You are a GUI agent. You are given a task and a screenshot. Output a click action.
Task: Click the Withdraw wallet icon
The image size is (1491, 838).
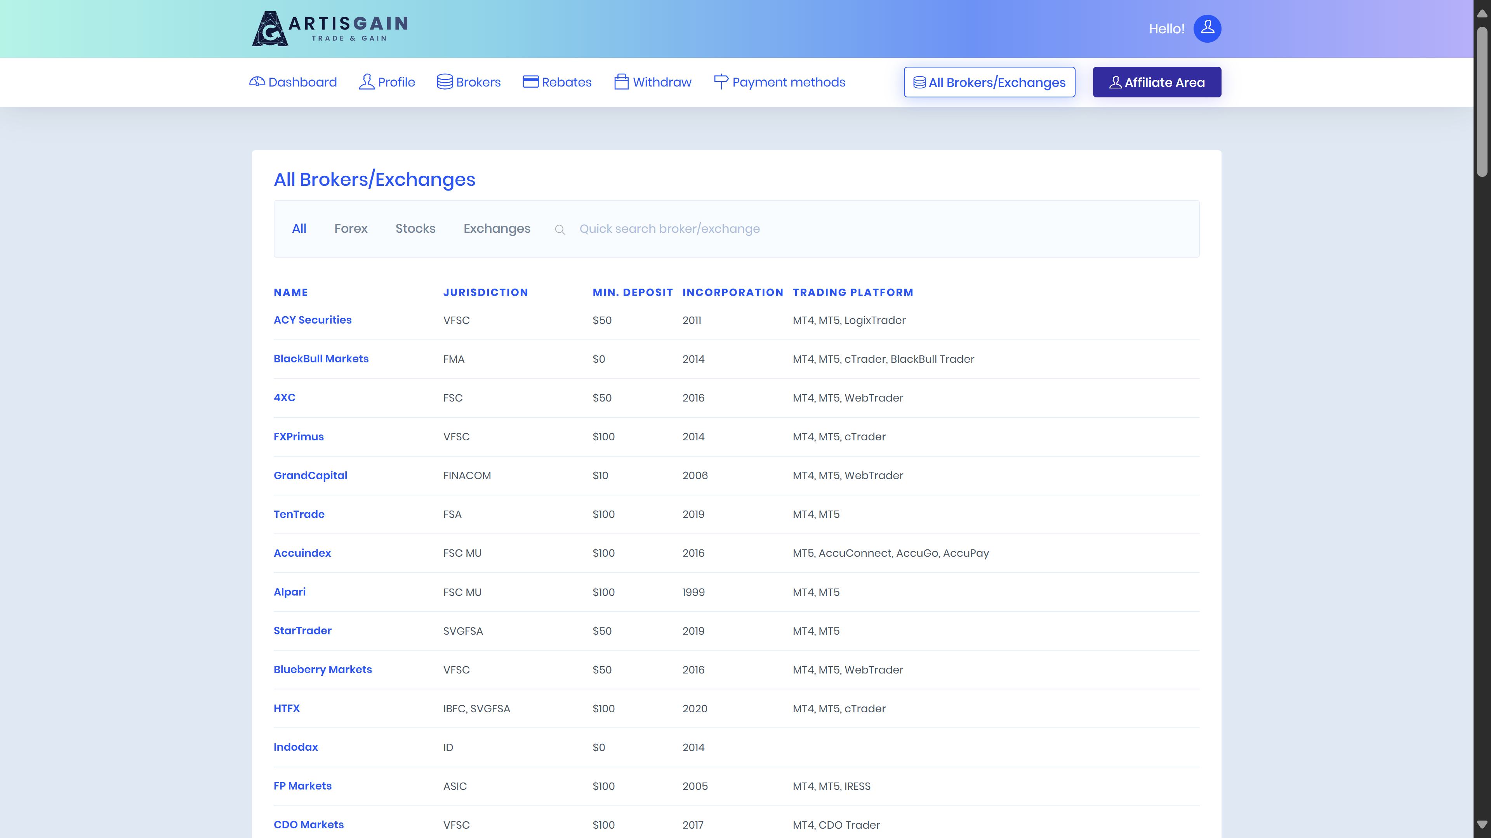(x=622, y=81)
